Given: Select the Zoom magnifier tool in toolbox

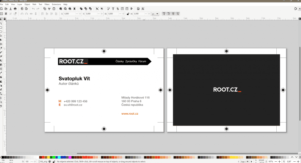Looking at the screenshot, I should click(x=1, y=102).
